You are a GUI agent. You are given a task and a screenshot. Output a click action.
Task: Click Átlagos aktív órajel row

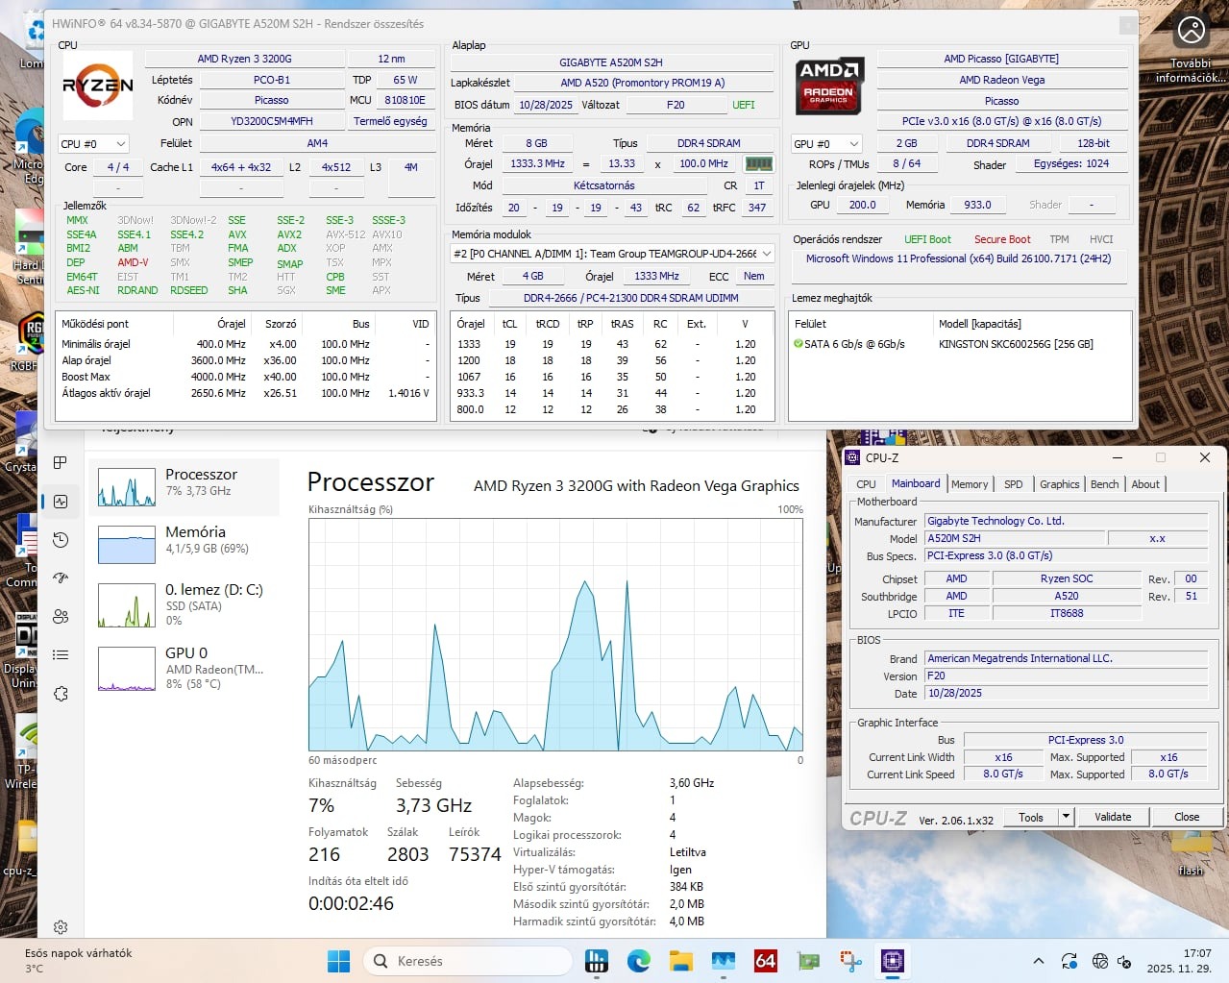tap(245, 393)
